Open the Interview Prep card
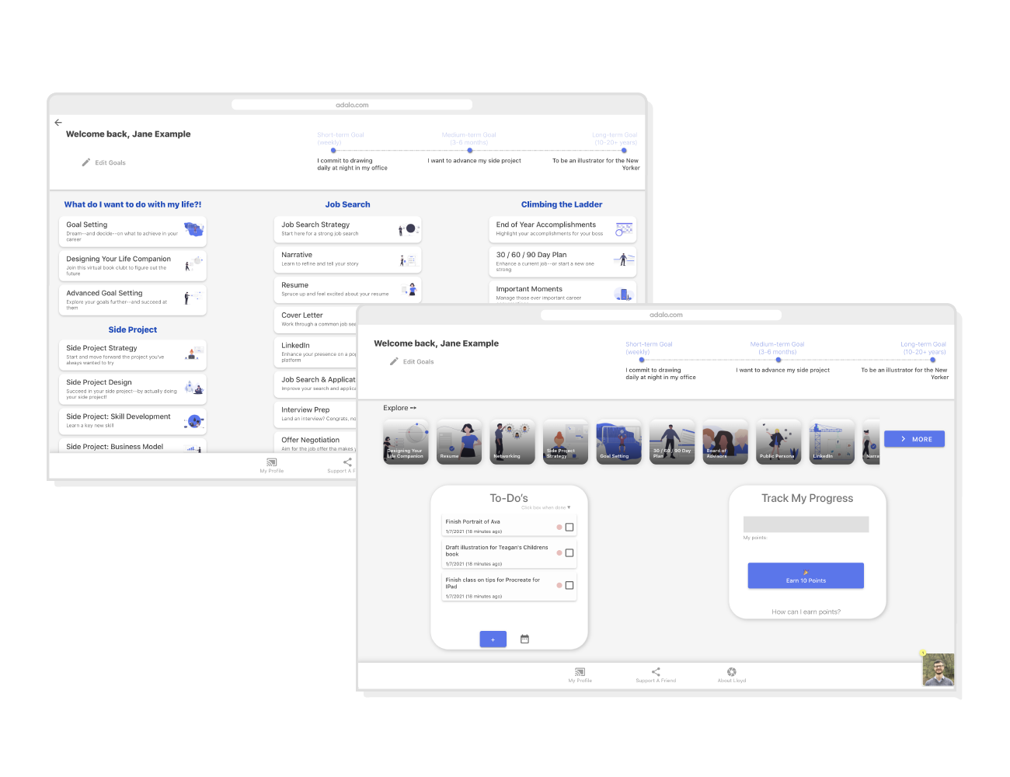 [315, 413]
